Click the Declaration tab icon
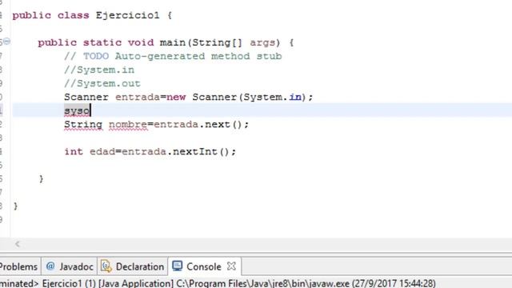Image resolution: width=512 pixels, height=288 pixels. point(106,266)
